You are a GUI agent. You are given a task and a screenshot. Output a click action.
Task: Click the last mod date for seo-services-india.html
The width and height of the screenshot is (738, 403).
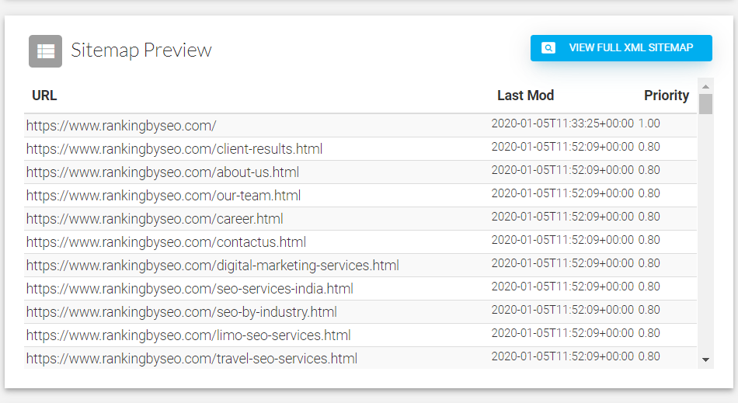[x=562, y=287]
